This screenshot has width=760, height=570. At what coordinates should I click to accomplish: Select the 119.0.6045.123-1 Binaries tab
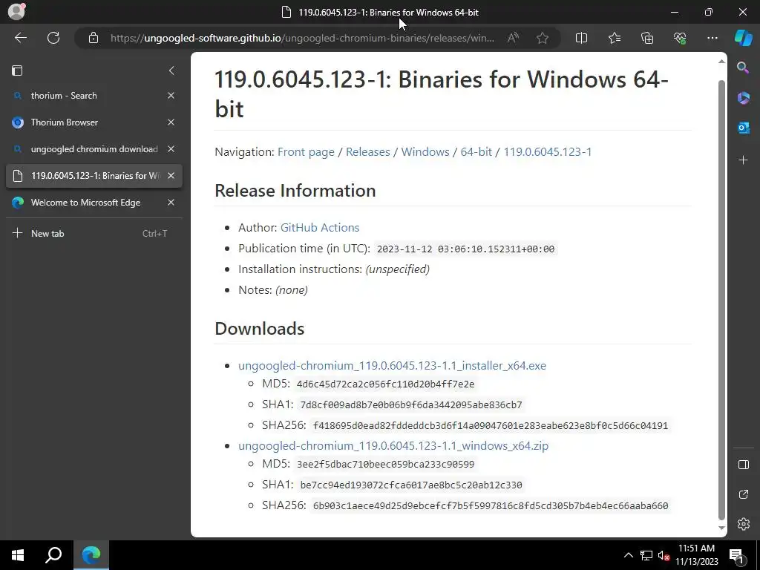(x=94, y=175)
